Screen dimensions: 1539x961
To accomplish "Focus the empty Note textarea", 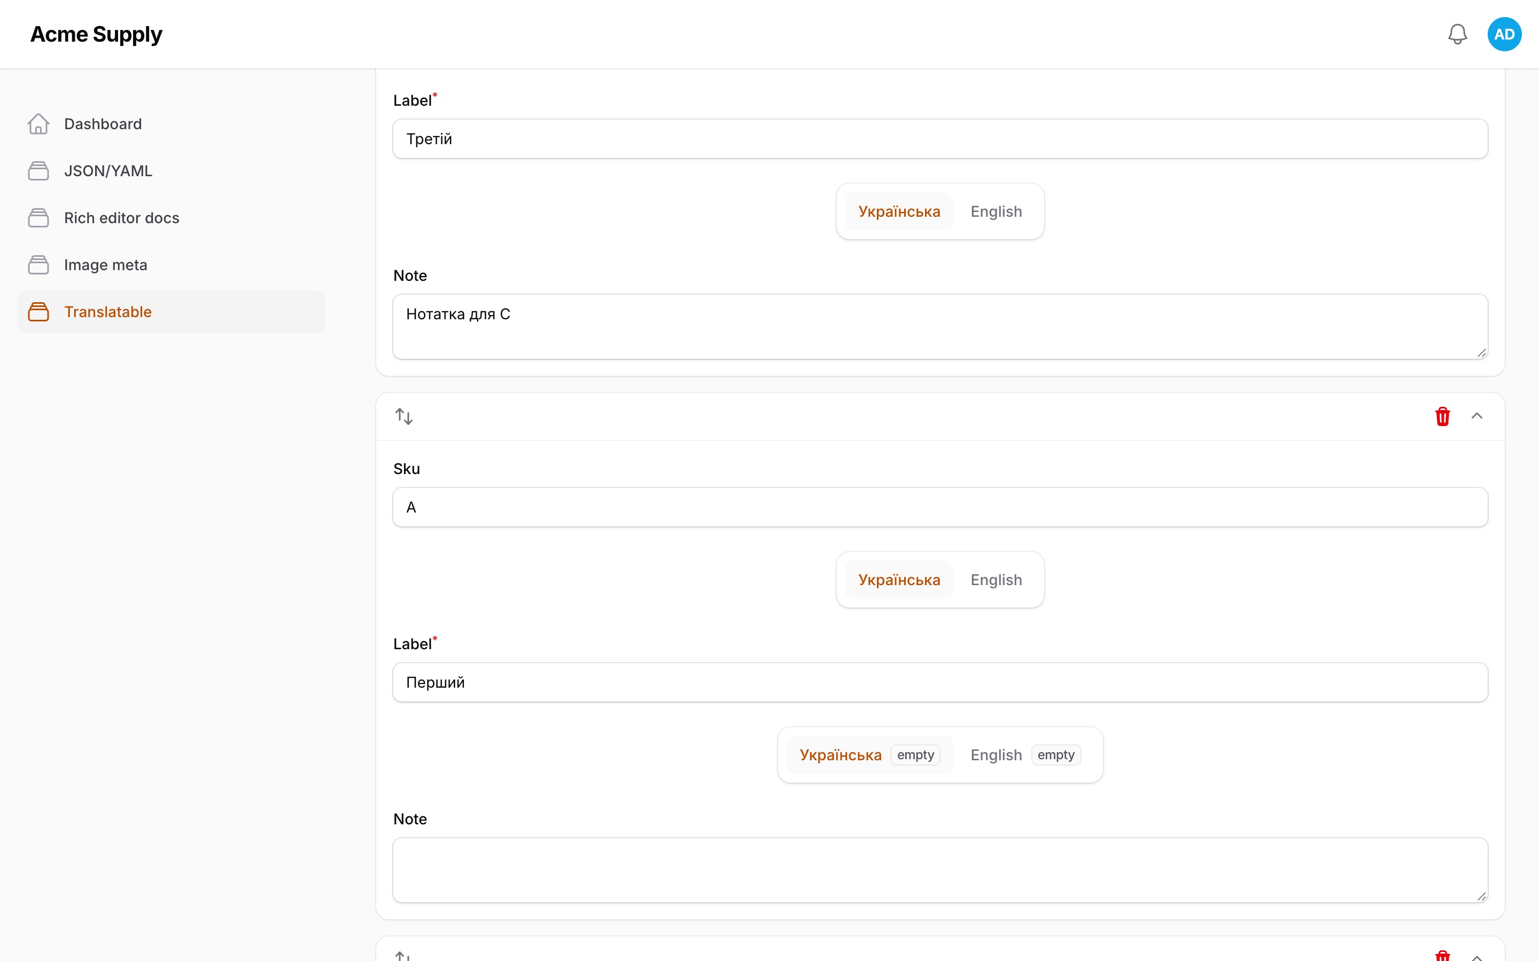I will pyautogui.click(x=940, y=870).
